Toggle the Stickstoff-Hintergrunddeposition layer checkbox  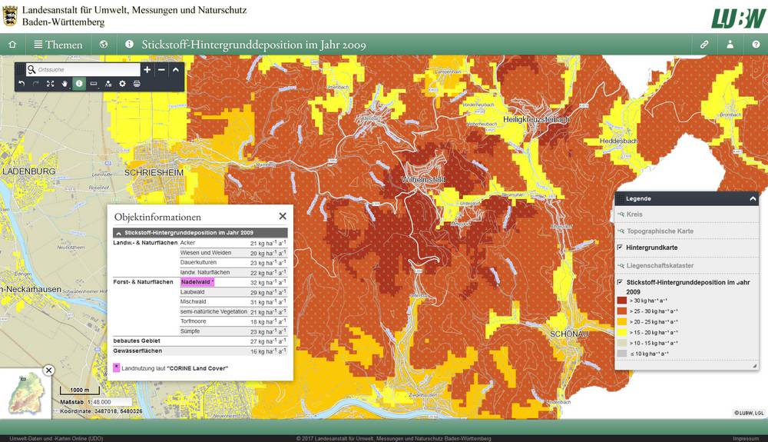tap(620, 283)
